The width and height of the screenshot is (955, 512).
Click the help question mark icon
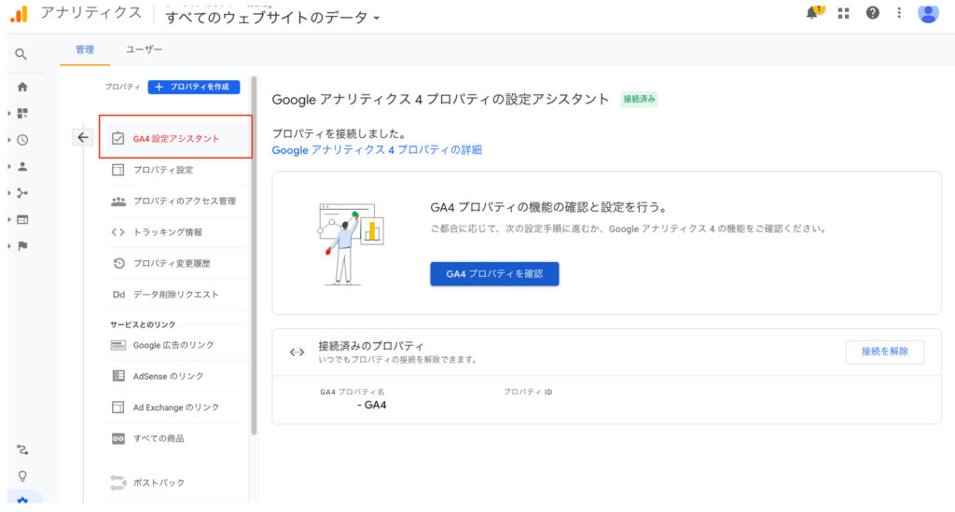click(x=873, y=13)
